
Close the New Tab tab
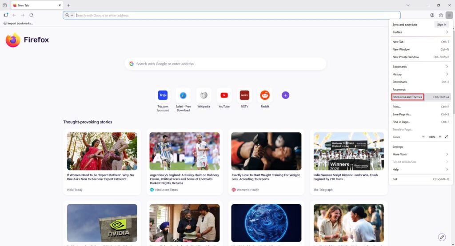click(x=60, y=5)
